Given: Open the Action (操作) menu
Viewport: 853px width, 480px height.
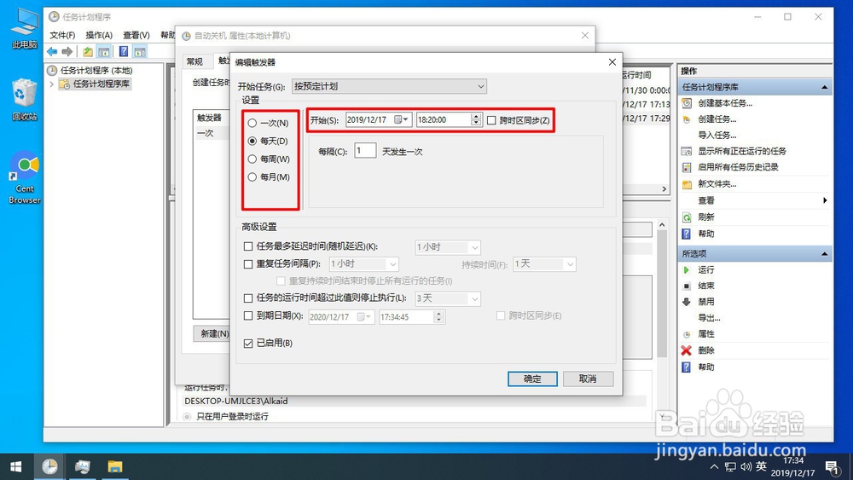Looking at the screenshot, I should pyautogui.click(x=99, y=35).
